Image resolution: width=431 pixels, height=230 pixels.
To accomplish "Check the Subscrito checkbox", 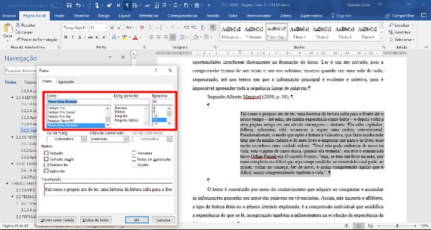I will [x=46, y=171].
